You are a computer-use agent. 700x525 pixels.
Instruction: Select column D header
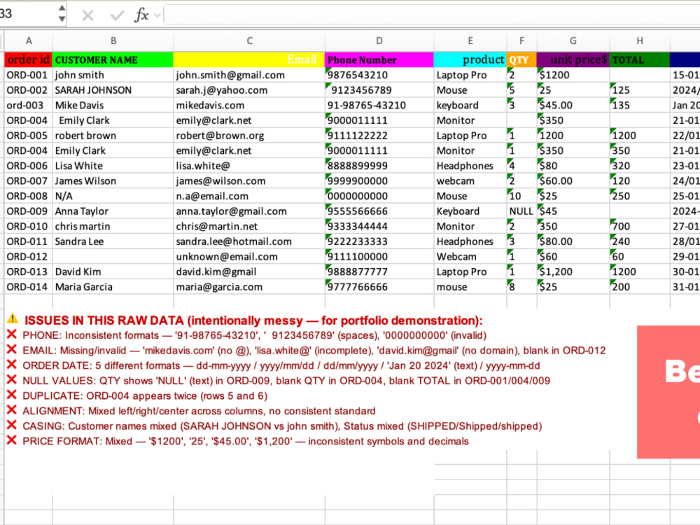(379, 41)
